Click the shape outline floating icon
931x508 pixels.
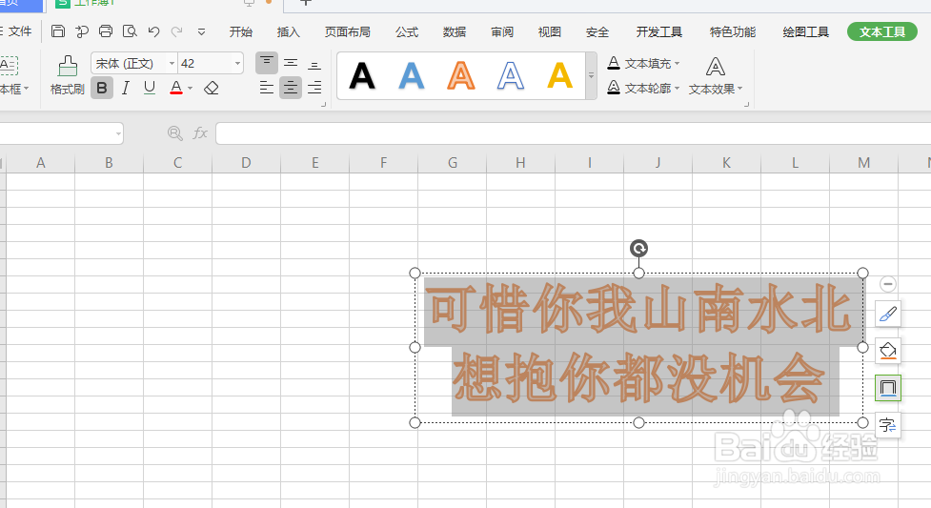tap(888, 388)
